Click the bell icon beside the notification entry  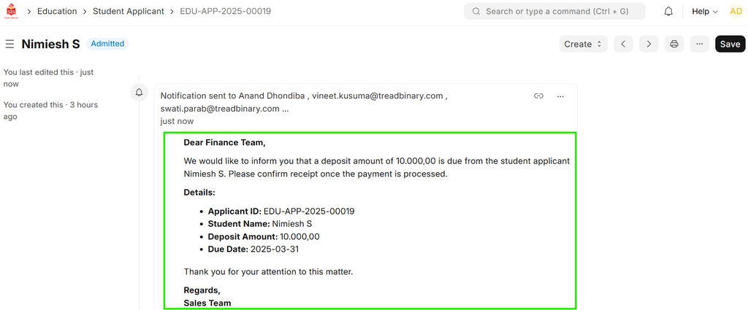tap(139, 93)
